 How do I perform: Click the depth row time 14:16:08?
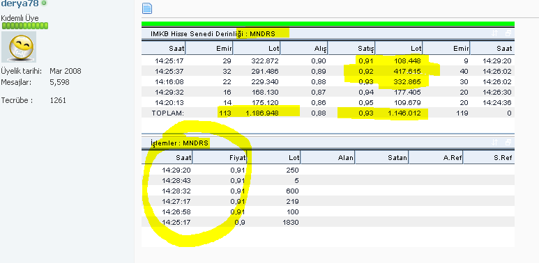tap(169, 81)
